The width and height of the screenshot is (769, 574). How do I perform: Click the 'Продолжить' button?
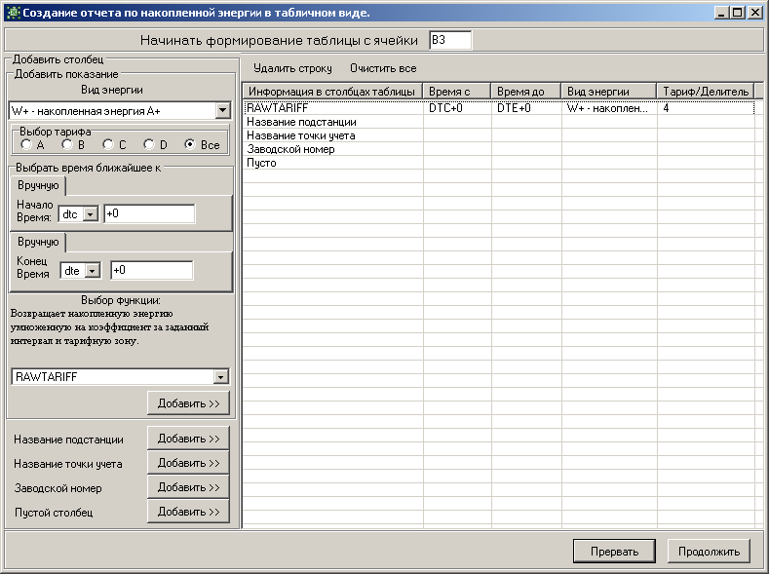[709, 552]
